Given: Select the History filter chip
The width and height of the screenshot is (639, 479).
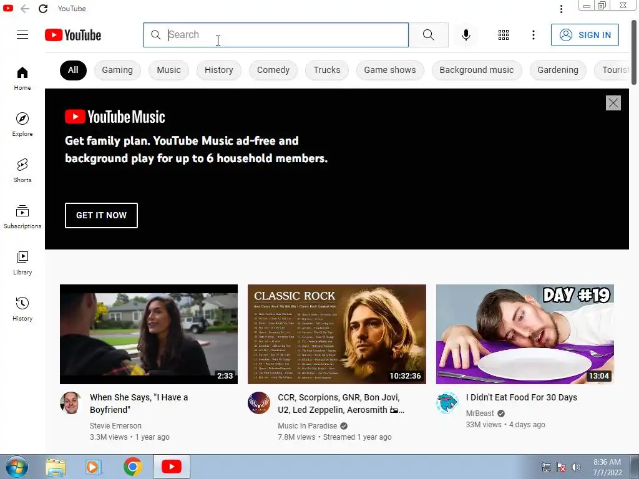Looking at the screenshot, I should coord(219,70).
